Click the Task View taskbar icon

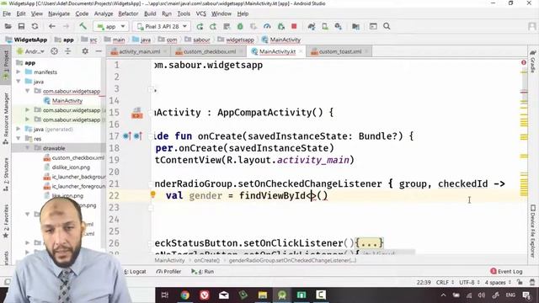[165, 295]
